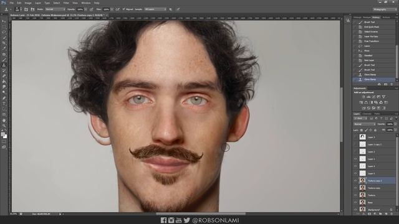Open the Clone Source panel from options bar
The height and width of the screenshot is (224, 399).
pos(32,9)
